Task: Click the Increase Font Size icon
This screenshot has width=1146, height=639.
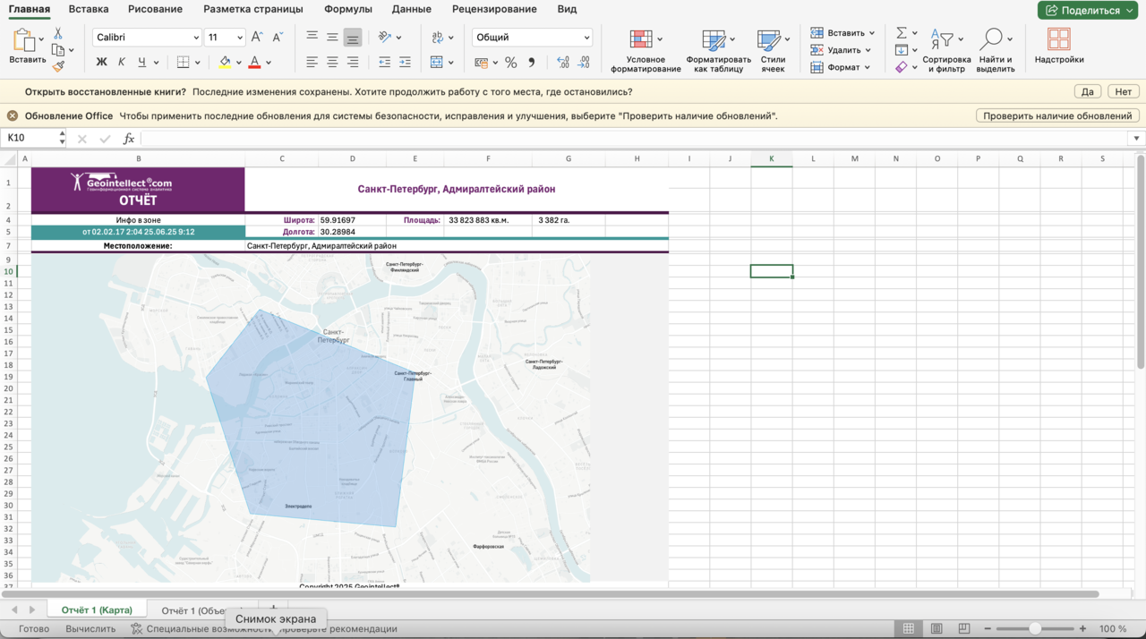Action: [257, 38]
